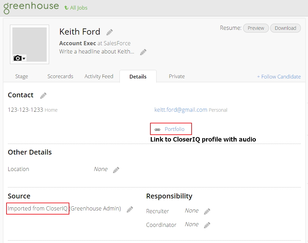Open the camera photo upload dropdown

[20, 58]
